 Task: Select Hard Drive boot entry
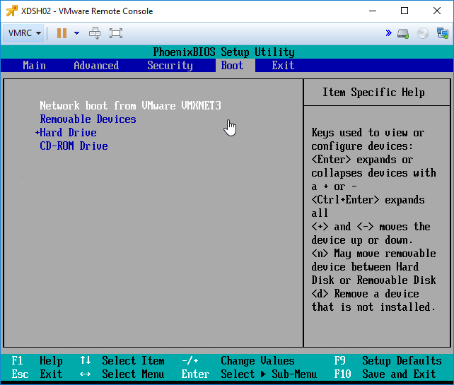(x=68, y=133)
